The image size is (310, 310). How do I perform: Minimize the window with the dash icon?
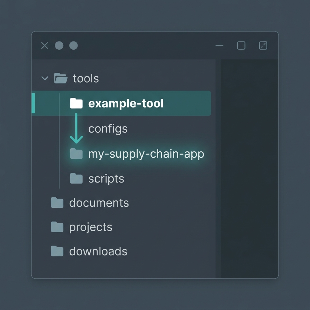coord(219,45)
